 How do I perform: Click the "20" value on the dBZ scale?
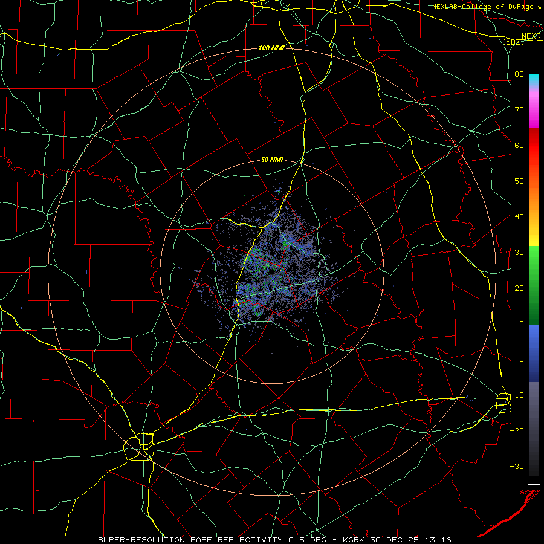(519, 288)
